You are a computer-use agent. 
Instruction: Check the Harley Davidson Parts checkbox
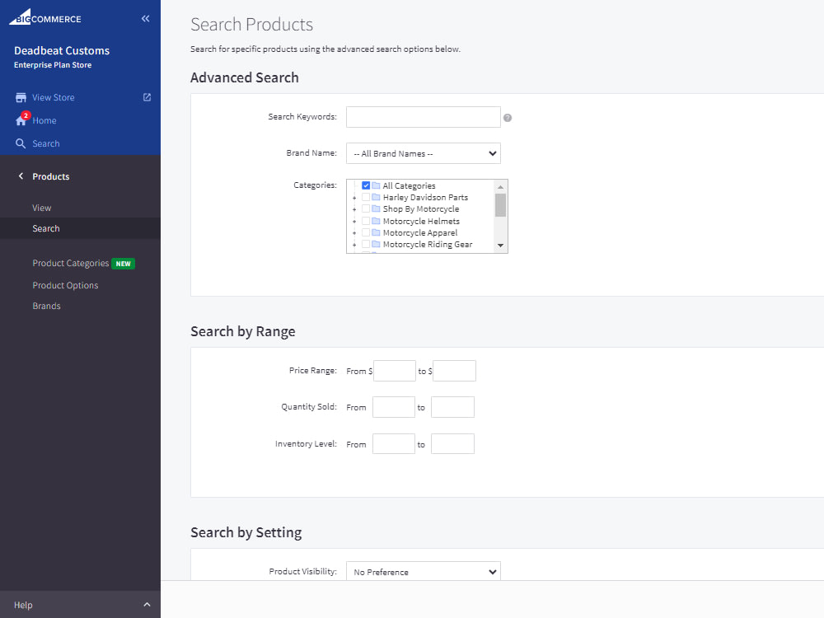(x=366, y=197)
